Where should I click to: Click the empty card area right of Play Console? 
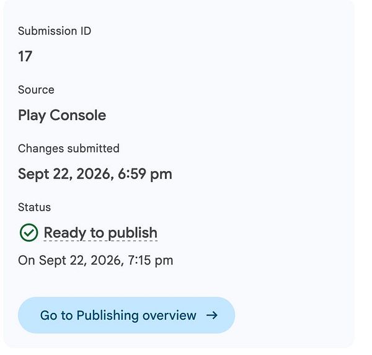pos(226,116)
